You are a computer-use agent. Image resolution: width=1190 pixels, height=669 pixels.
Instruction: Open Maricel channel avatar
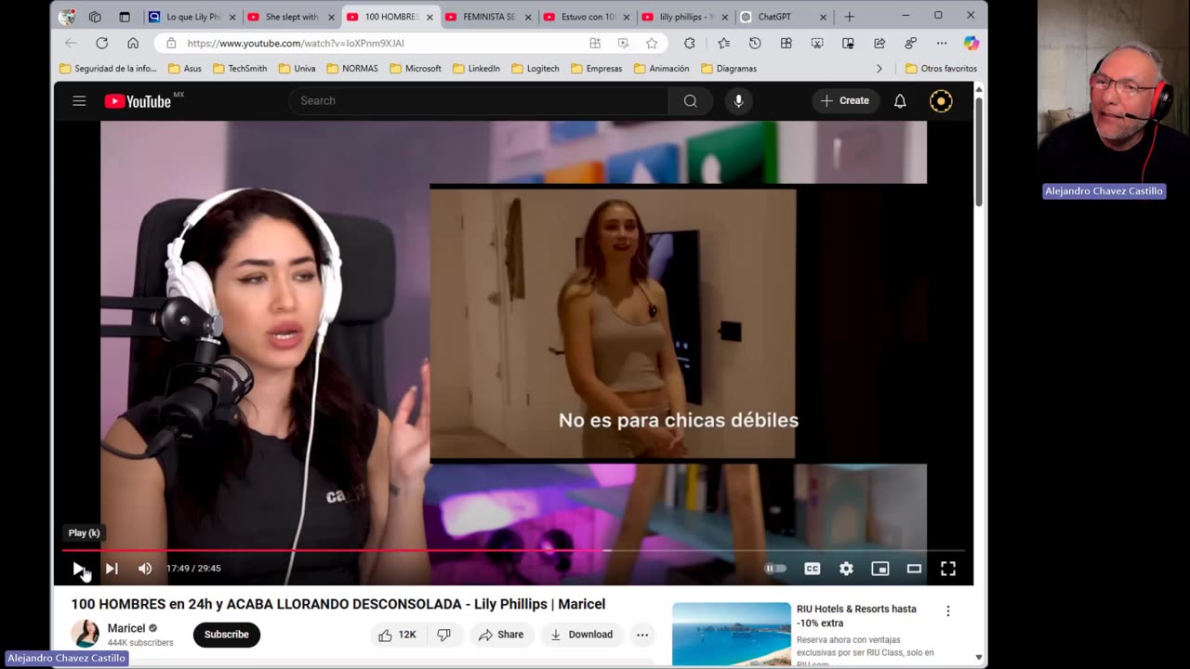tap(85, 634)
